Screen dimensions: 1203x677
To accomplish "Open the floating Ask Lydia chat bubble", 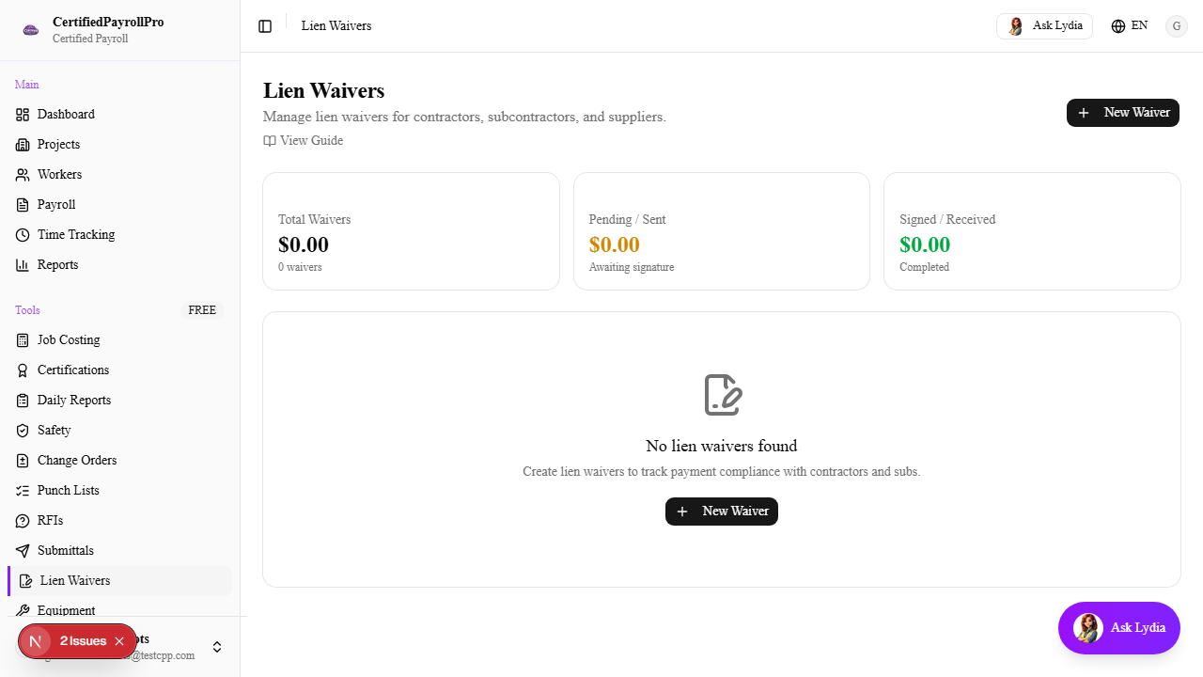I will pos(1118,628).
